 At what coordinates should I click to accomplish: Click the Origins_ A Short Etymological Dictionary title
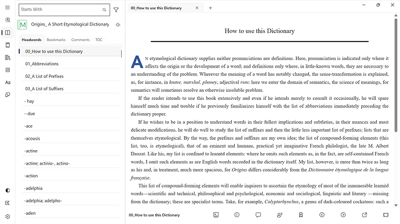pyautogui.click(x=70, y=24)
